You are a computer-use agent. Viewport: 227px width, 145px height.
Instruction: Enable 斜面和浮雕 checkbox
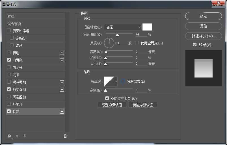[x=9, y=31]
